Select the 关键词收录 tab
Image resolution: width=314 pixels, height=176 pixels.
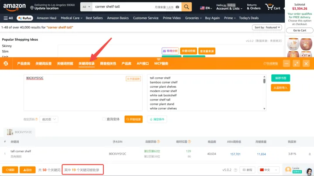point(86,64)
